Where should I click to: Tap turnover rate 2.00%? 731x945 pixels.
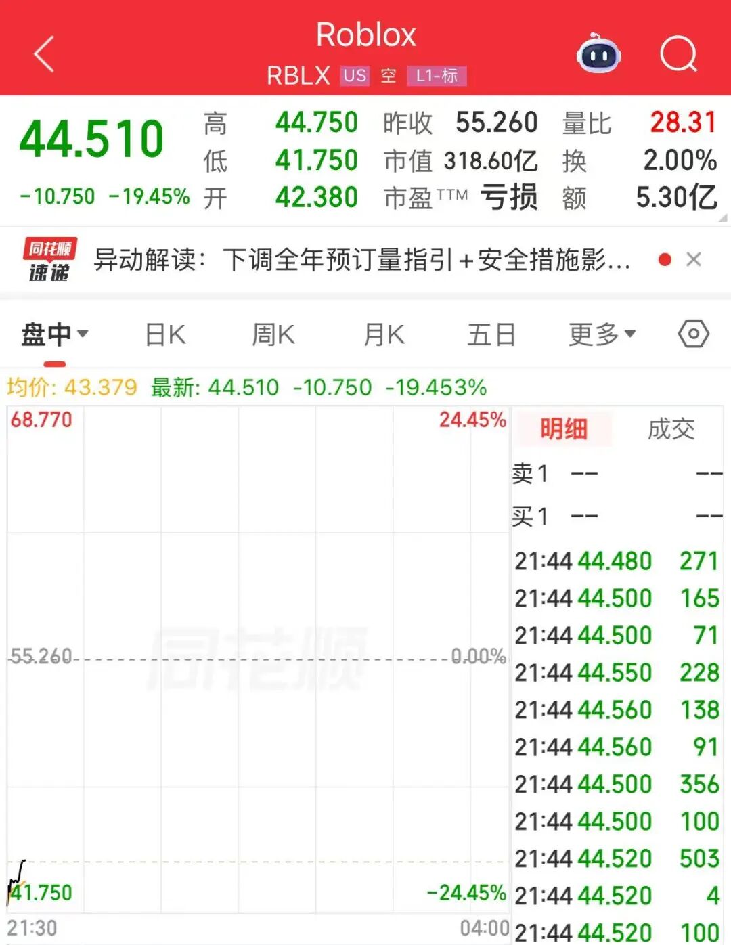pyautogui.click(x=680, y=160)
